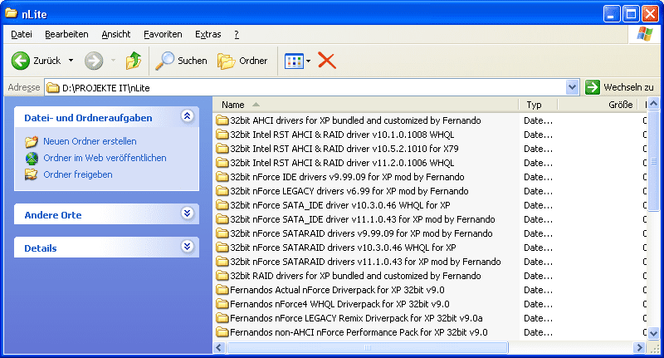Viewport: 664px width, 358px height.
Task: Click the horizontal scrollbar left arrow
Action: (219, 347)
